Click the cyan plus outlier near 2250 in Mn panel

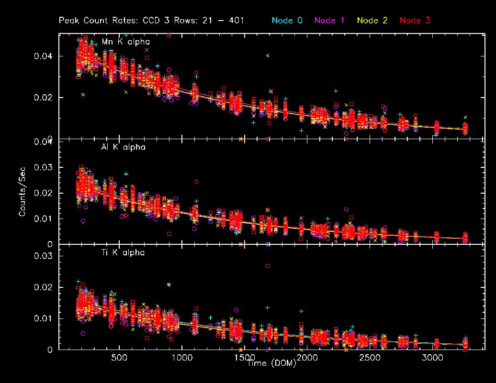tap(336, 91)
